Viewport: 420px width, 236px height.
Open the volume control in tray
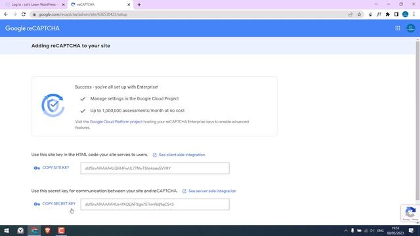pyautogui.click(x=372, y=231)
